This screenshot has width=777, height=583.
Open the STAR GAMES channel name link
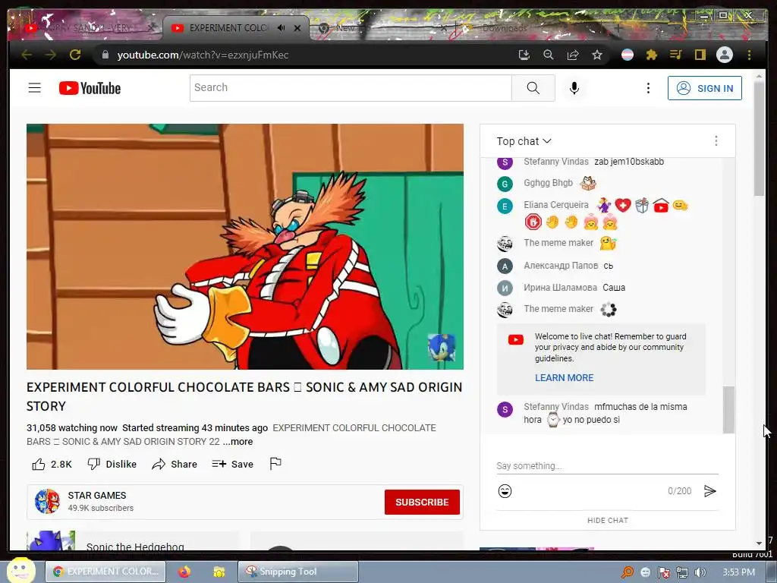[97, 495]
